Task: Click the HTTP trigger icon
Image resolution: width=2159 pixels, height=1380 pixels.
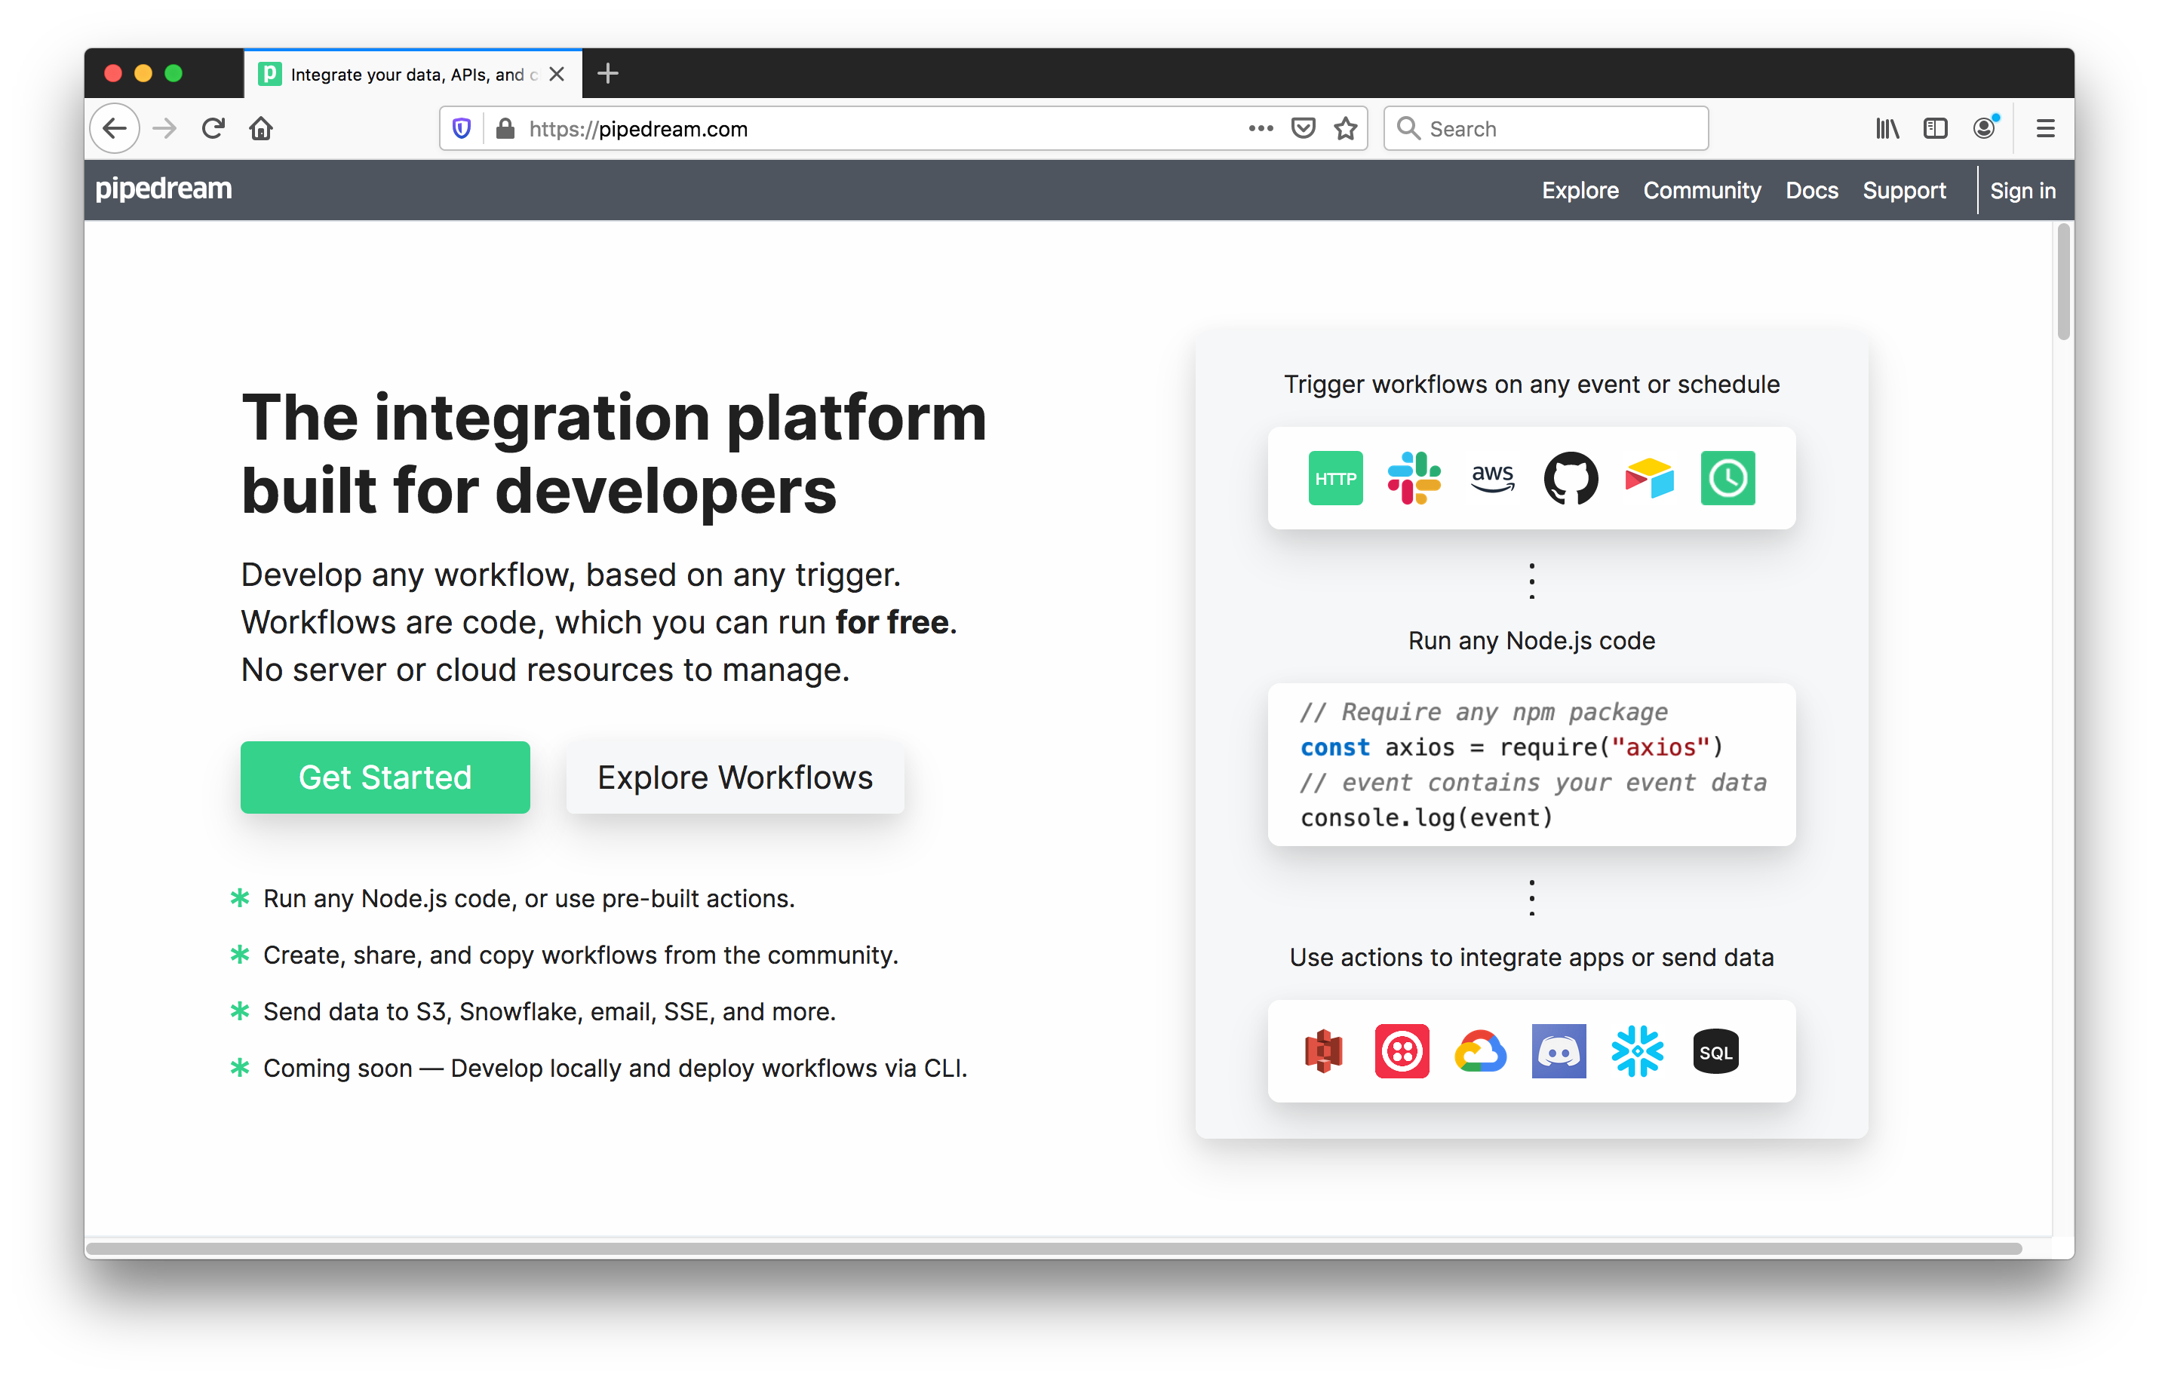Action: tap(1334, 477)
